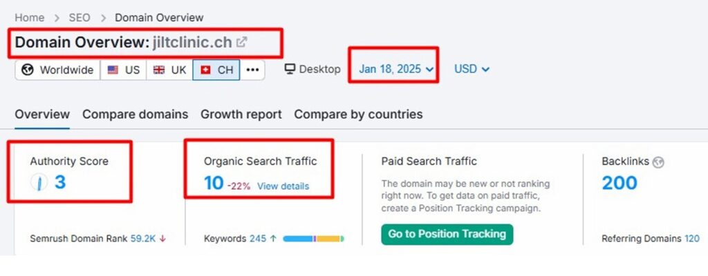Click the keywords distribution color bar
The width and height of the screenshot is (708, 276).
coord(313,239)
